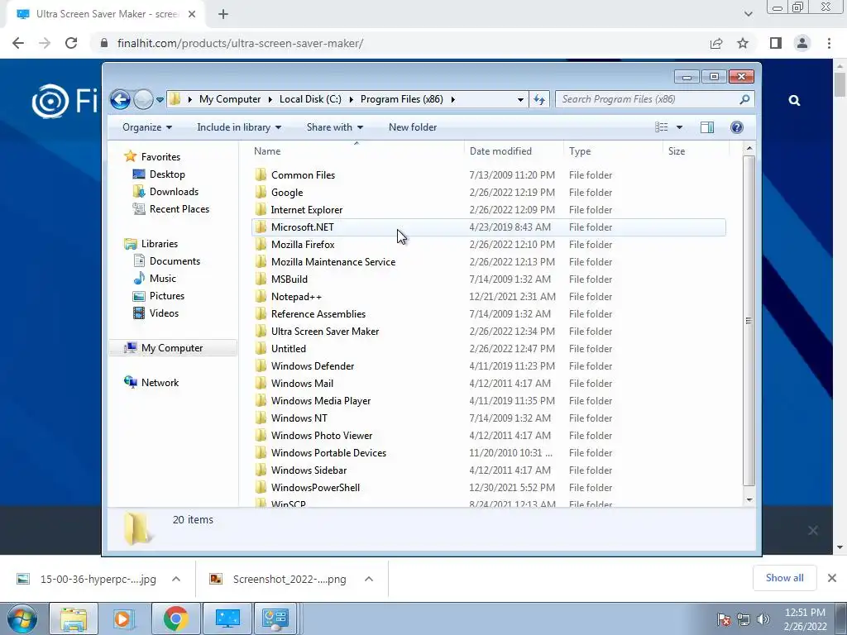This screenshot has width=847, height=635.
Task: Open Pictures library
Action: (167, 296)
